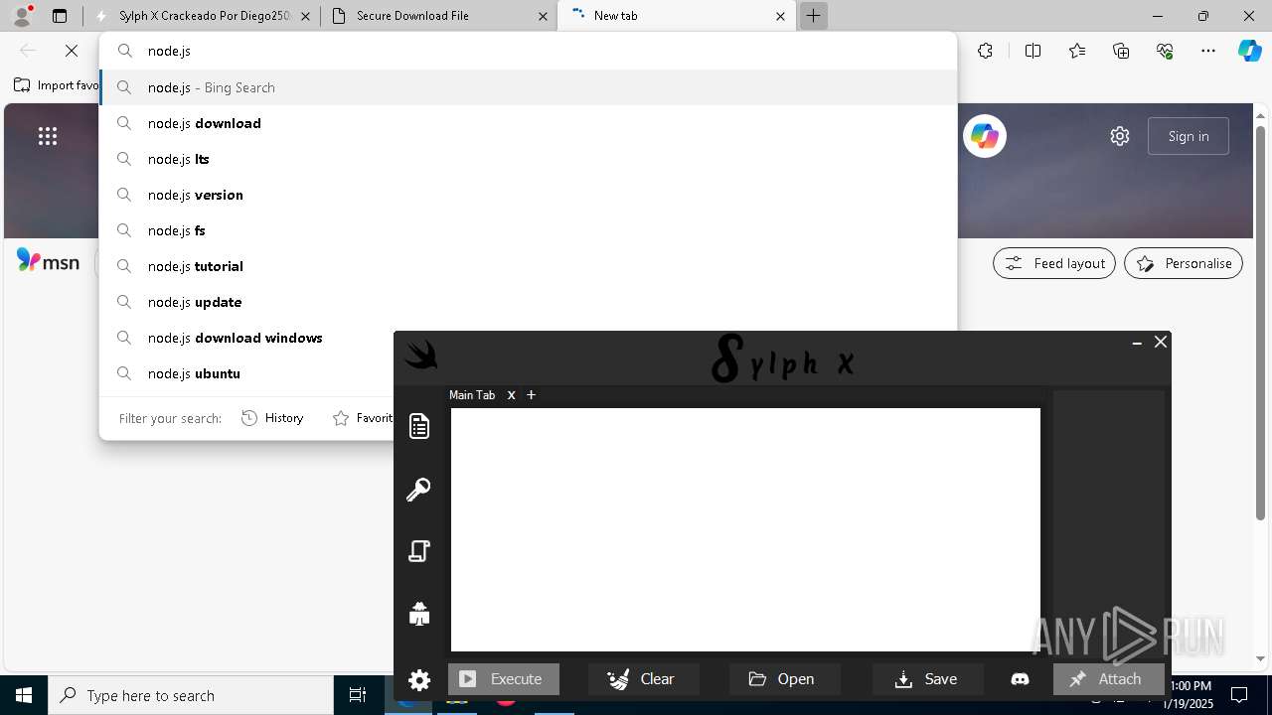Select 'node.js lts' suggestion
This screenshot has height=715, width=1272.
[x=529, y=159]
